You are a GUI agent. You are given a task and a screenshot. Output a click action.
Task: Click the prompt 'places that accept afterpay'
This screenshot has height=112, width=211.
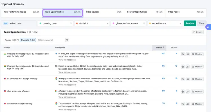tap(19, 104)
